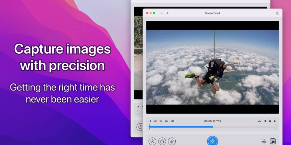Click the trim-to-playhead icon
Image resolution: width=291 pixels, height=145 pixels.
tap(265, 121)
